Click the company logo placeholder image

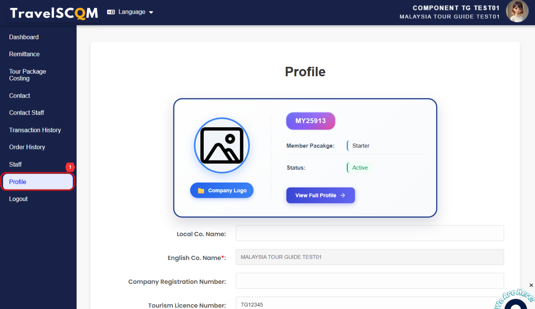[222, 145]
